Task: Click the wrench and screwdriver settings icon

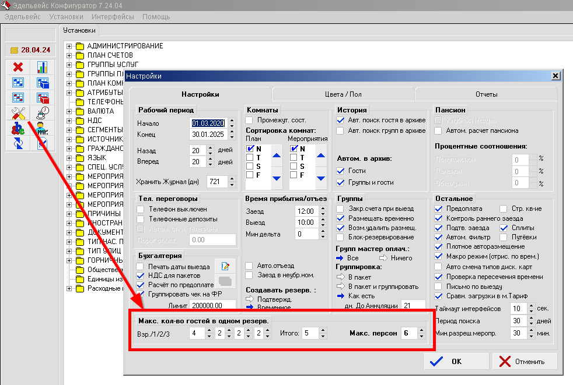Action: 18,113
